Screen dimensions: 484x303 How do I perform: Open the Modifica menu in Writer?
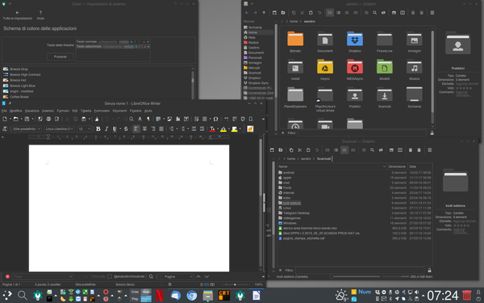(16, 111)
